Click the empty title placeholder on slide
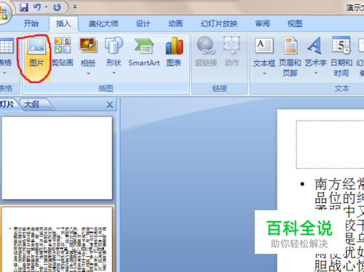The width and height of the screenshot is (364, 272). click(330, 144)
